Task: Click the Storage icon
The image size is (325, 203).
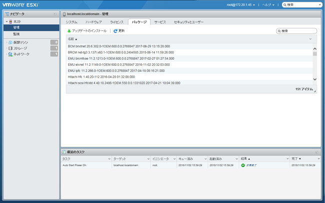Action: point(10,48)
